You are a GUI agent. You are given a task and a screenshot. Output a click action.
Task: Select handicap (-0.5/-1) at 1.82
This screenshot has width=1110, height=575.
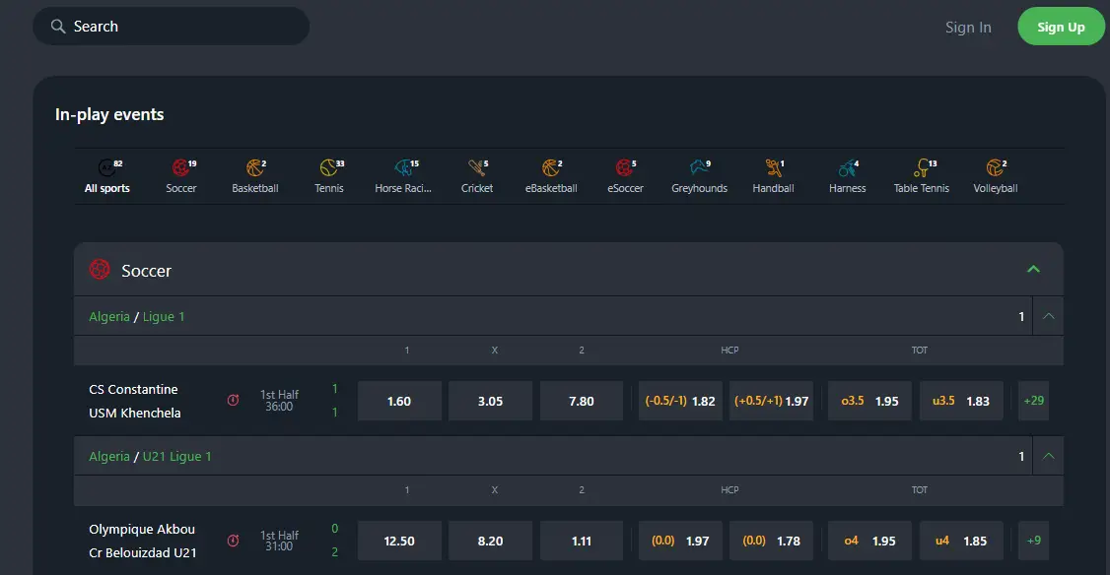[x=680, y=401]
